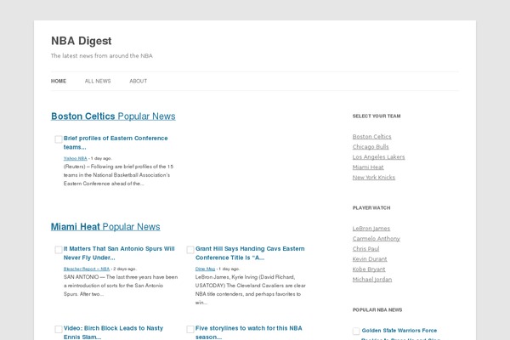Open Five storylines to watch article

[x=249, y=332]
